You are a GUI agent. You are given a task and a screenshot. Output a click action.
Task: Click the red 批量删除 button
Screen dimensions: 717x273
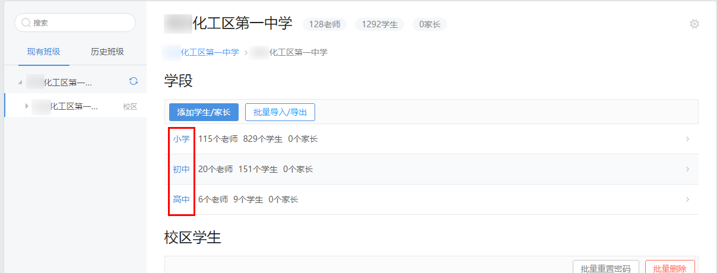670,268
